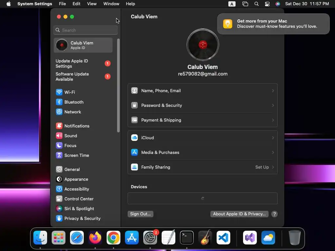
Task: Open Control Center in menu bar
Action: pyautogui.click(x=267, y=4)
